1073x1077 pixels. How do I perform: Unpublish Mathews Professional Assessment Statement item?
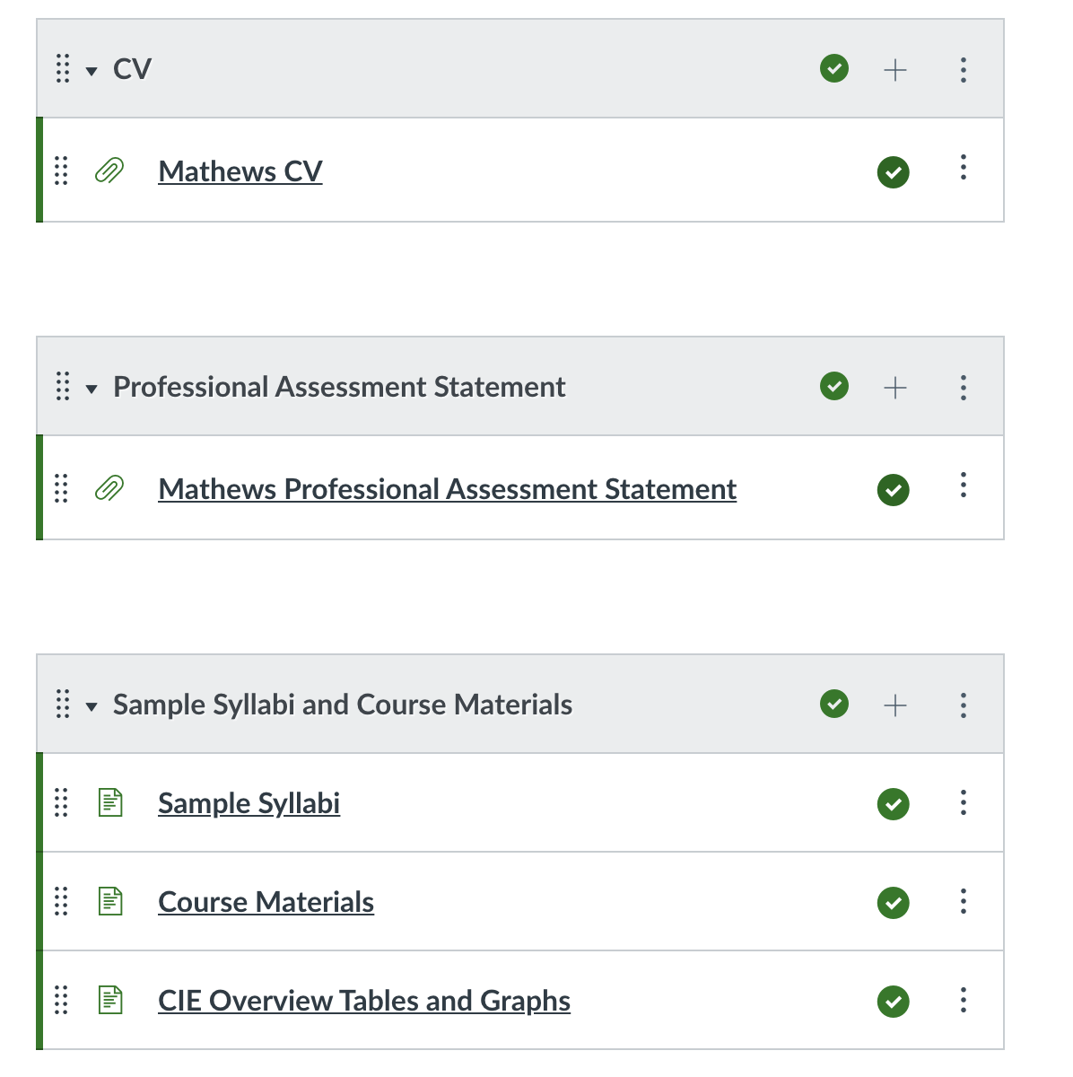894,490
